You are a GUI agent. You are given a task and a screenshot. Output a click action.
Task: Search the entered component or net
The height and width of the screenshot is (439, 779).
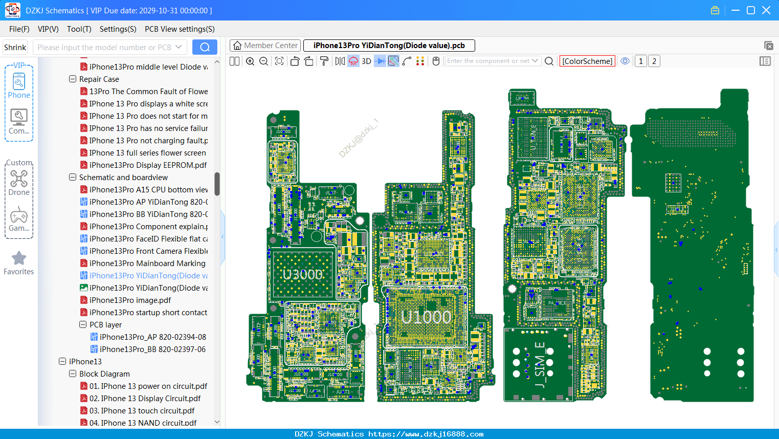(549, 61)
